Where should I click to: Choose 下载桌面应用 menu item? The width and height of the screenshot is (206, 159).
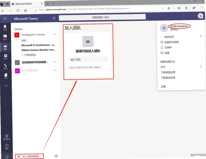(168, 72)
